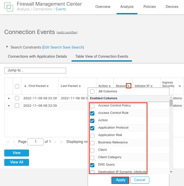Check the All Columns checkbox
The height and width of the screenshot is (186, 184).
click(92, 91)
